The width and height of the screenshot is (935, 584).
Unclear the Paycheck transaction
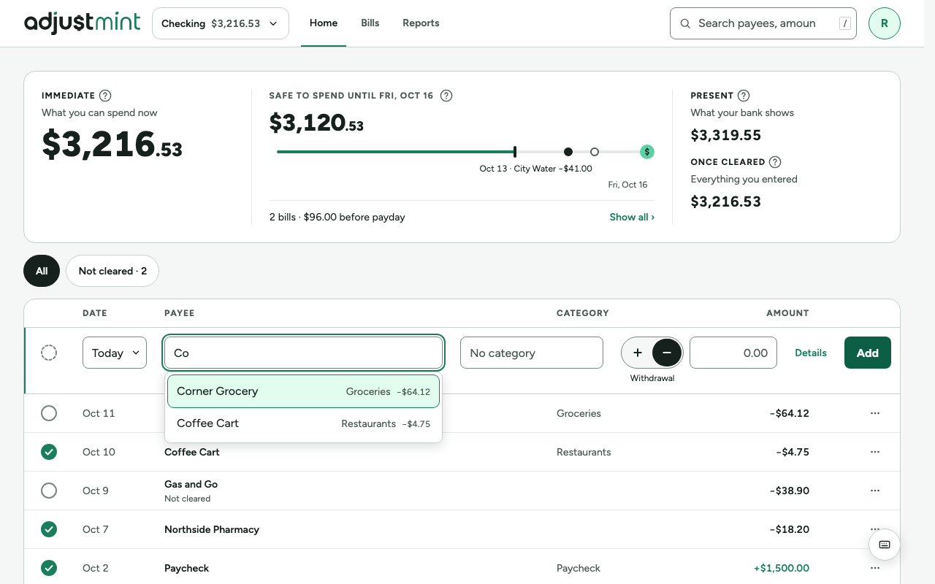49,568
